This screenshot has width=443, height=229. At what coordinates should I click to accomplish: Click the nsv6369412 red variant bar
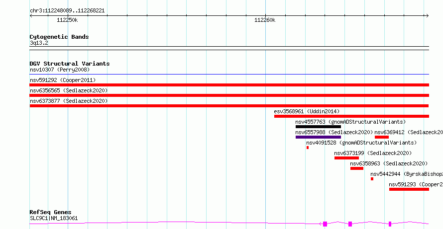(x=382, y=137)
